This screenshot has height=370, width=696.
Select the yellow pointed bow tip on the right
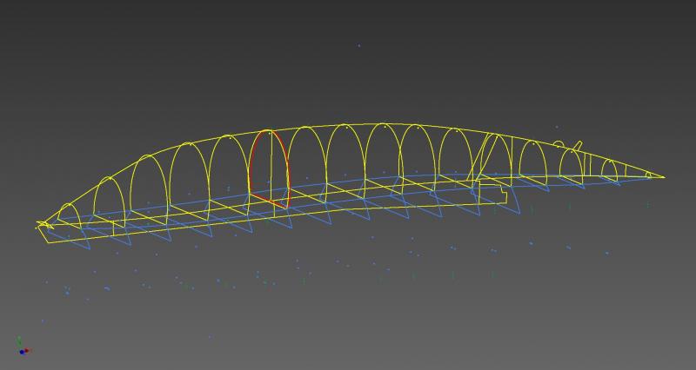coord(661,176)
